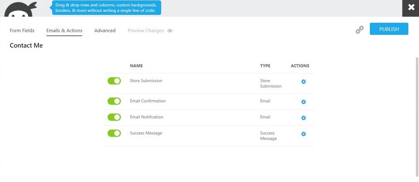Open settings gear for Email Confirmation action
Image resolution: width=419 pixels, height=182 pixels.
tap(303, 102)
